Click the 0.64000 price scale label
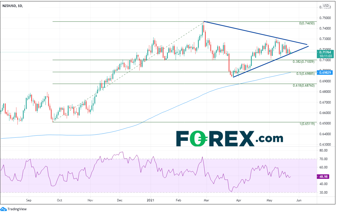Viewport: 337px width, 214px height. coord(326,134)
